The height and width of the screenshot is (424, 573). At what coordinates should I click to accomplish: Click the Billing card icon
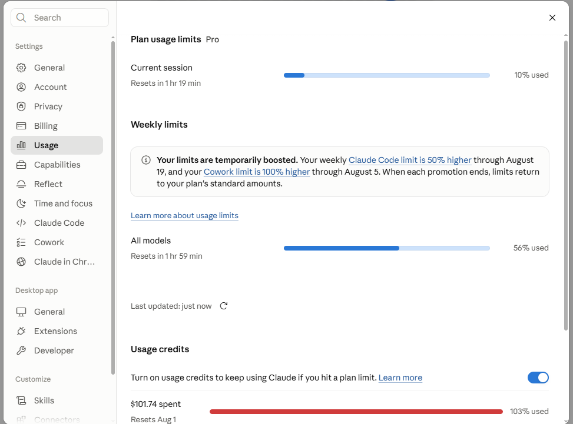[21, 126]
